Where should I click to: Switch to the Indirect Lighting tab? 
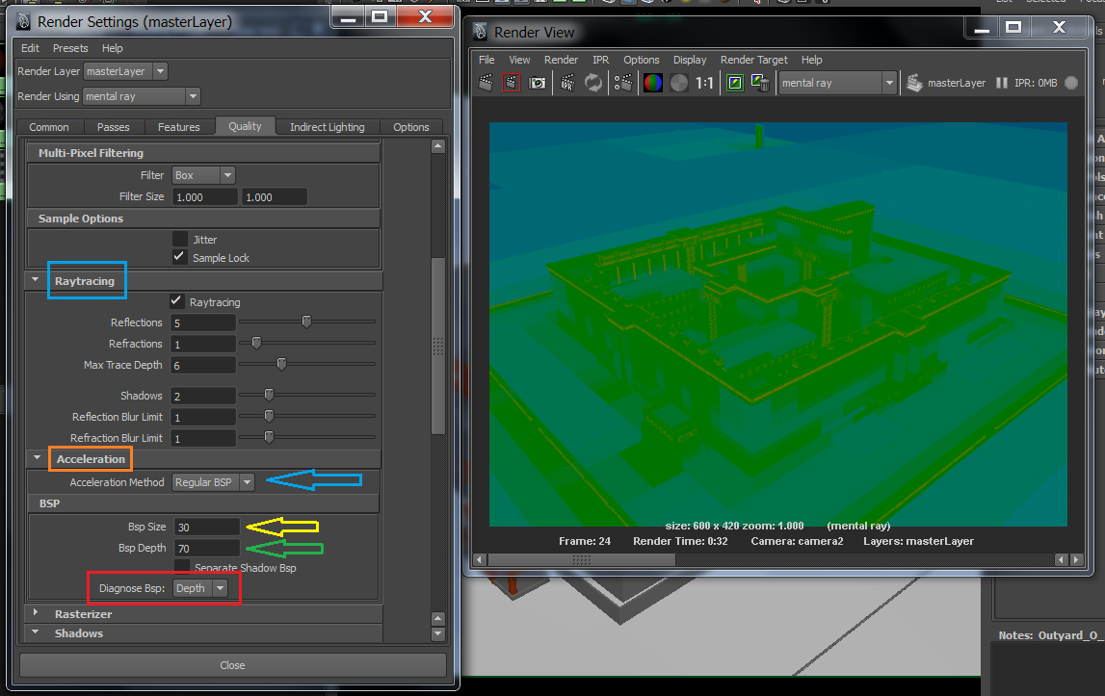point(327,127)
